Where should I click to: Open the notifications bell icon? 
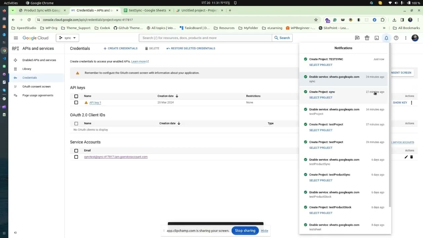click(386, 38)
